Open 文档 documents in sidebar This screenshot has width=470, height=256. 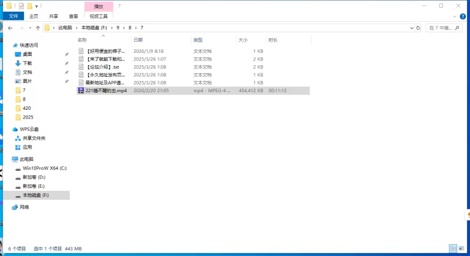27,72
